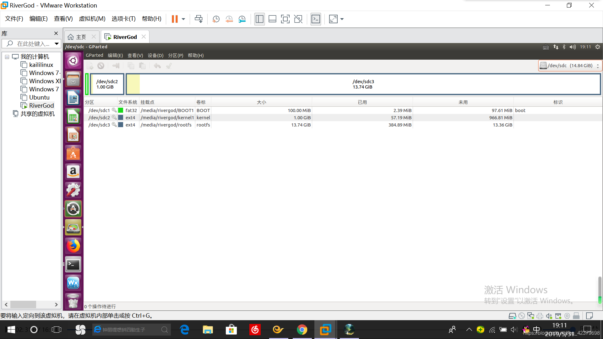Select the /dev/sdc1 fat32 row
Viewport: 603px width, 339px height.
(343, 110)
